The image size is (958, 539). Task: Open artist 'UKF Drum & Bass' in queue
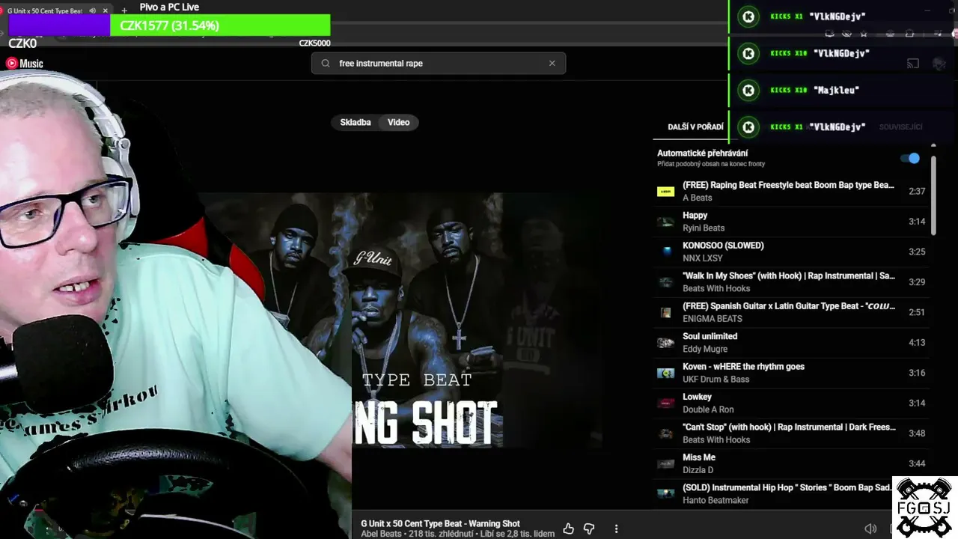(x=716, y=380)
